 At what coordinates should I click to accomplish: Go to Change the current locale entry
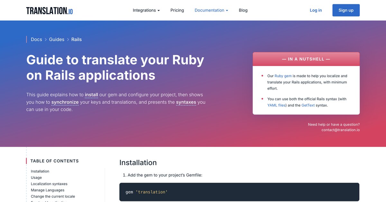click(53, 196)
